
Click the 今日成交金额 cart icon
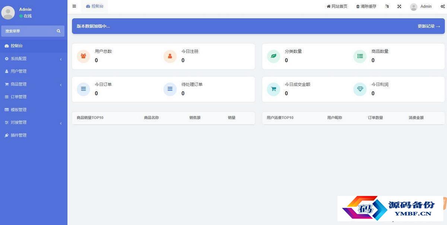(x=273, y=89)
